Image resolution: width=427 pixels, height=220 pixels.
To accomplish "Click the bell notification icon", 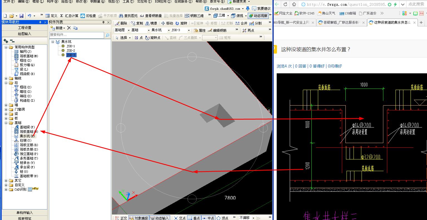I will click(x=248, y=8).
